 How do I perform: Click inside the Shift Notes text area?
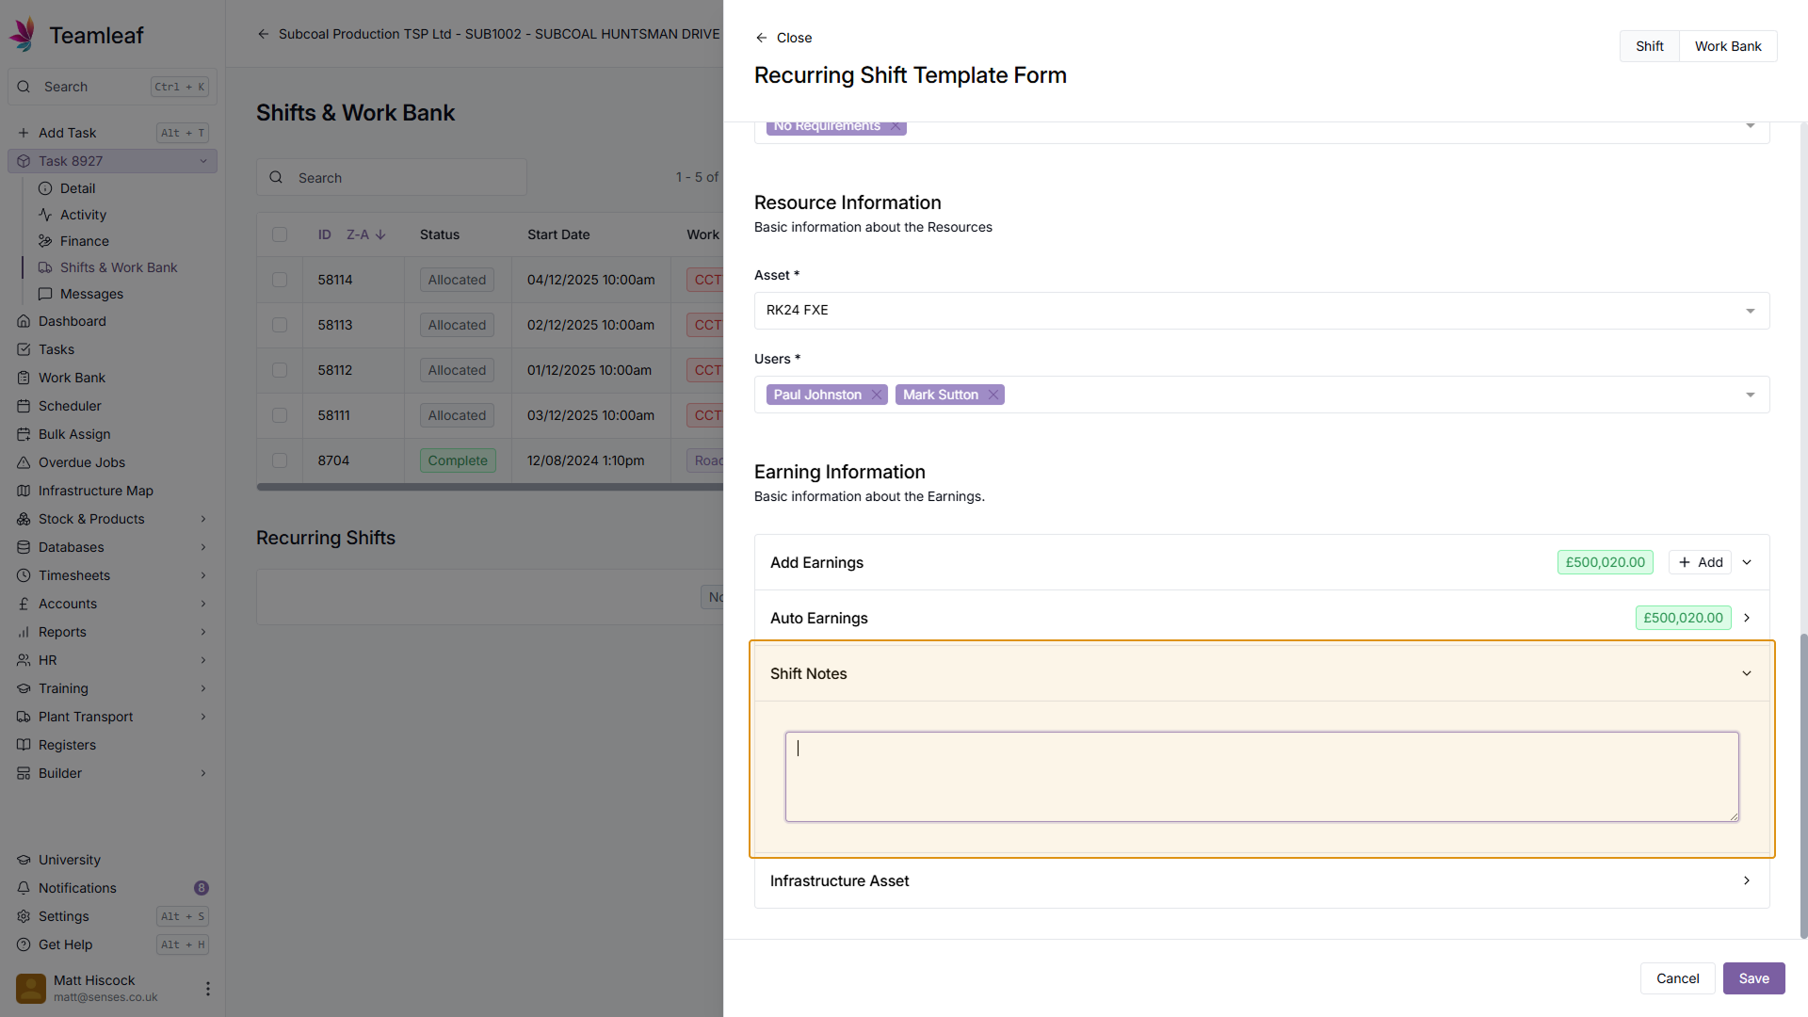tap(1261, 777)
